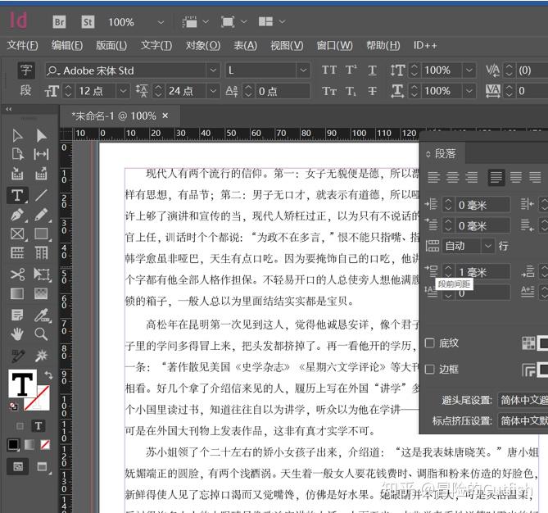Image resolution: width=548 pixels, height=513 pixels.
Task: Select the Zoom magnifier tool
Action: click(x=41, y=334)
